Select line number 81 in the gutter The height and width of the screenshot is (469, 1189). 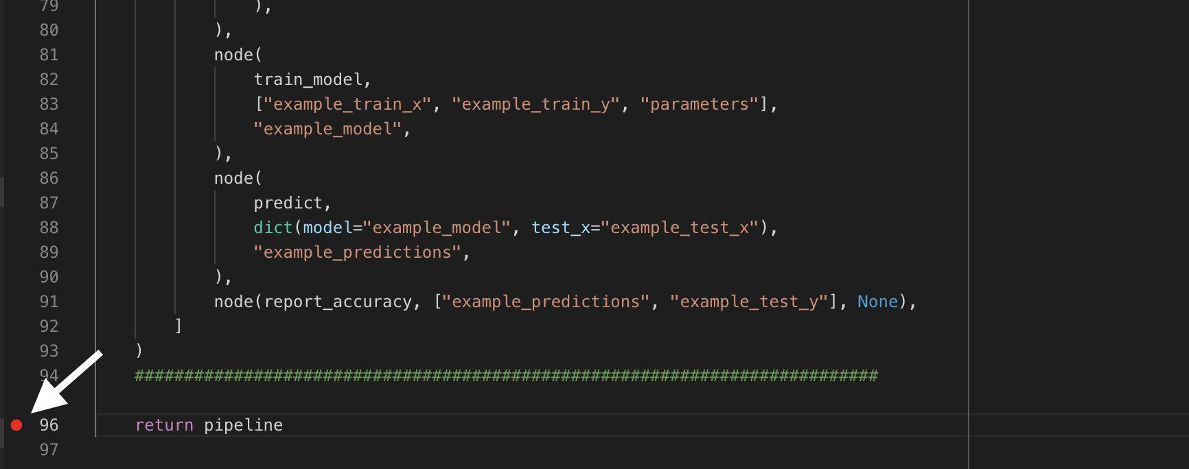point(49,55)
